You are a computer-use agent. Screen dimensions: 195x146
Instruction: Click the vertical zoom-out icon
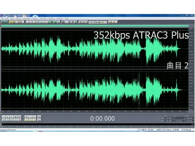coord(39,120)
